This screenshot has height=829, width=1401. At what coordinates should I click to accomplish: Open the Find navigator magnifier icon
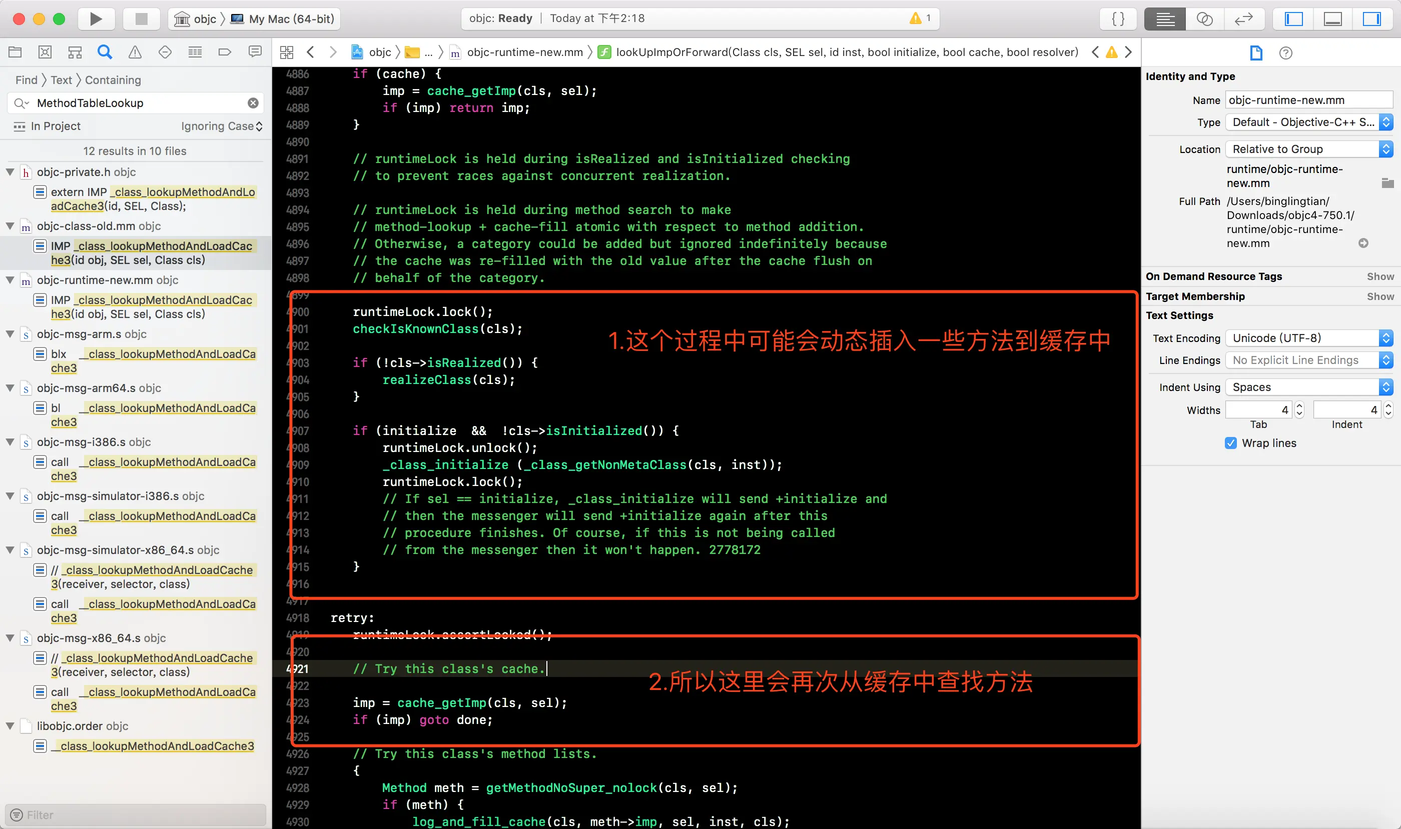coord(105,52)
